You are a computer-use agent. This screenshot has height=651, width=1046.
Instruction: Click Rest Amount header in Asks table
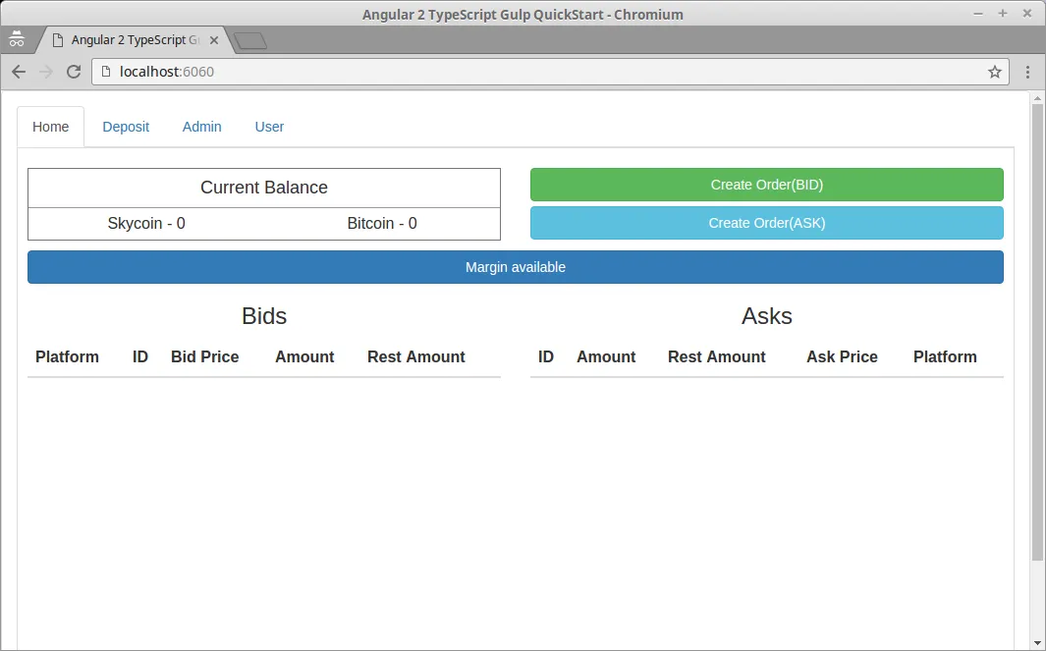pos(716,356)
